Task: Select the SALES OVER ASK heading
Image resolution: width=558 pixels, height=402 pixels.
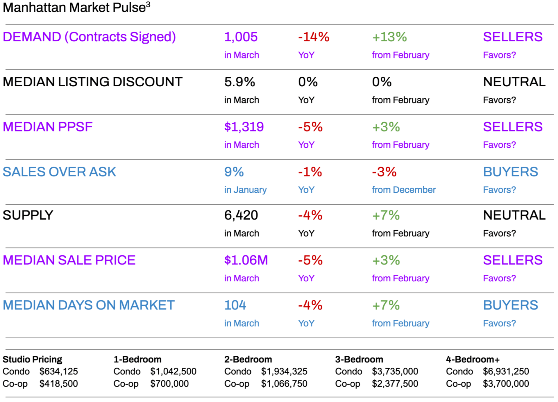Action: coord(59,172)
